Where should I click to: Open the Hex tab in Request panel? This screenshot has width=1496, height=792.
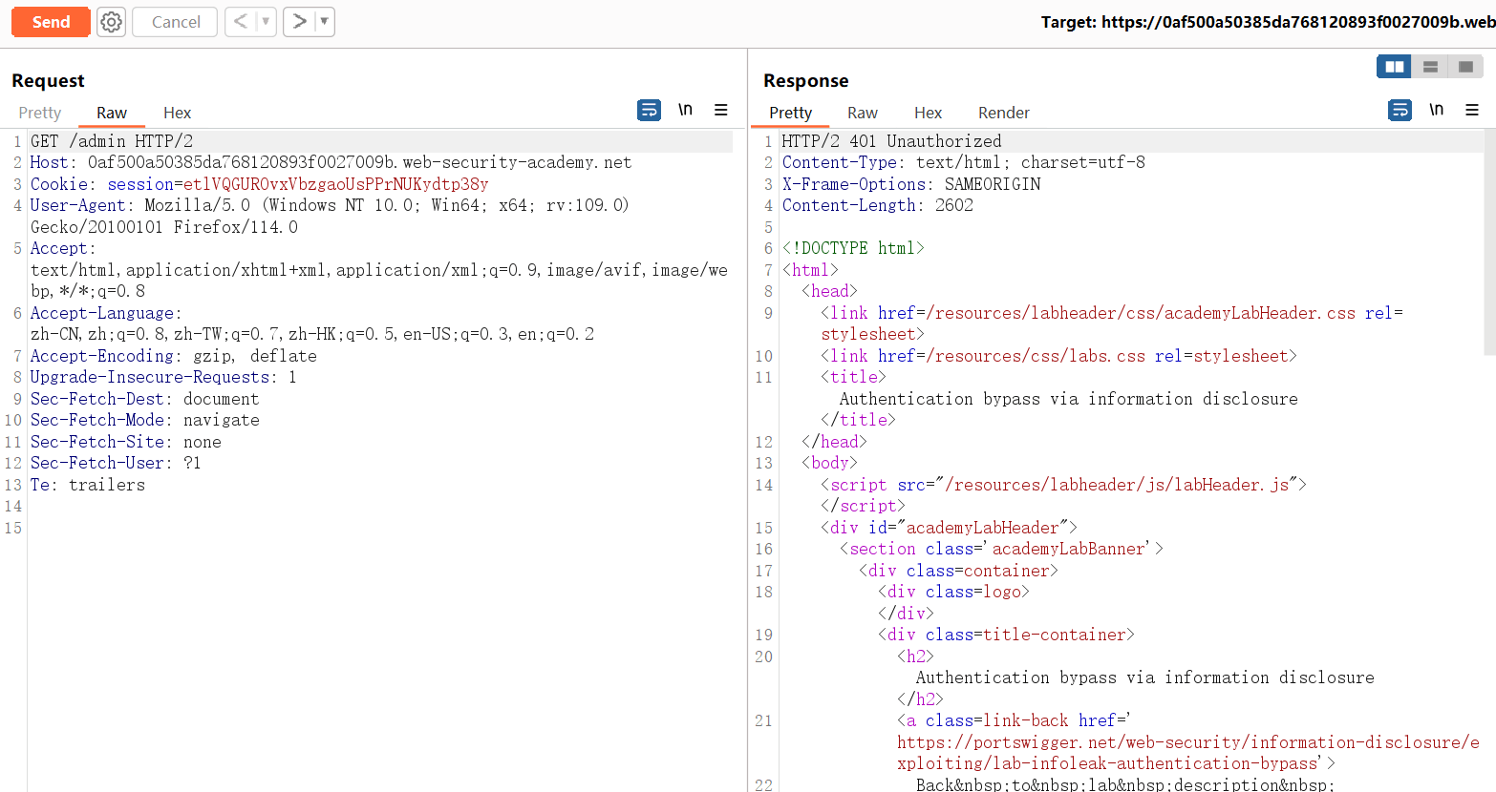(177, 113)
